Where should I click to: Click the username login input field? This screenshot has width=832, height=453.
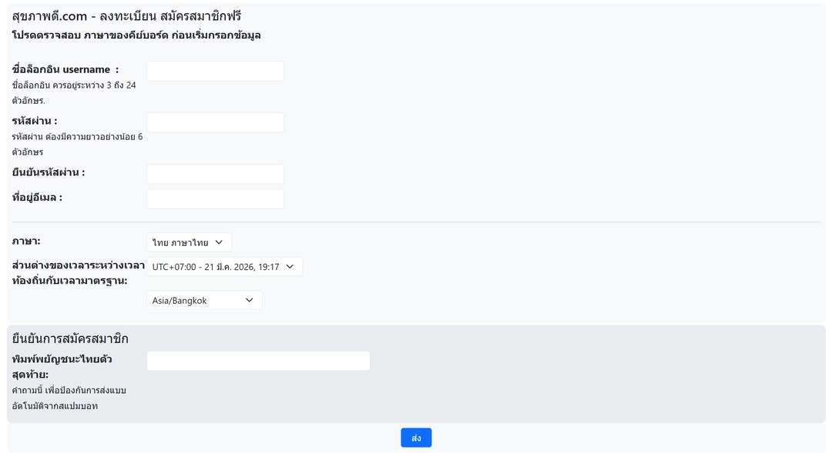click(215, 71)
